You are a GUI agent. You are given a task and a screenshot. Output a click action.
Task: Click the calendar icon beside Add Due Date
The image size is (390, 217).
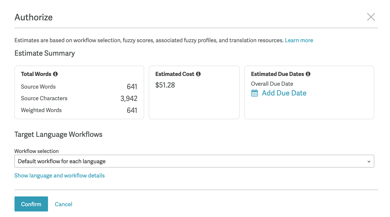click(255, 93)
